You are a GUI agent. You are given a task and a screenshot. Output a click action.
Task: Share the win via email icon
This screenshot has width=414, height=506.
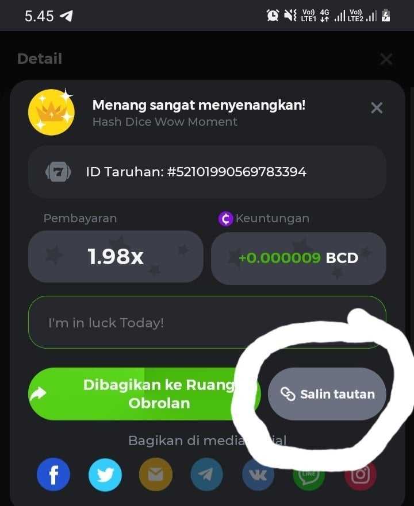coord(156,474)
